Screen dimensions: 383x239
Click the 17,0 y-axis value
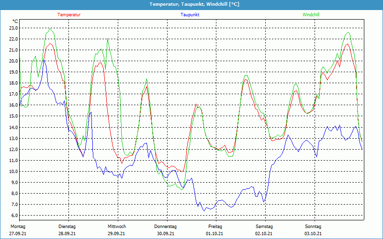[13, 94]
